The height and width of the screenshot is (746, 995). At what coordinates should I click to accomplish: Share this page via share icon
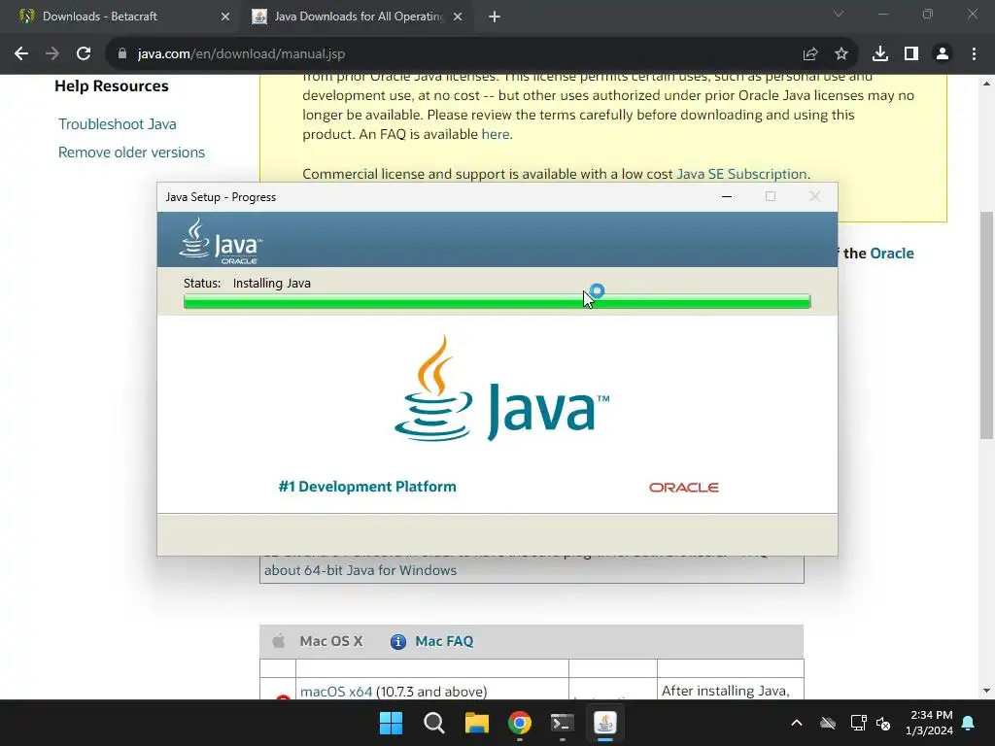point(809,54)
